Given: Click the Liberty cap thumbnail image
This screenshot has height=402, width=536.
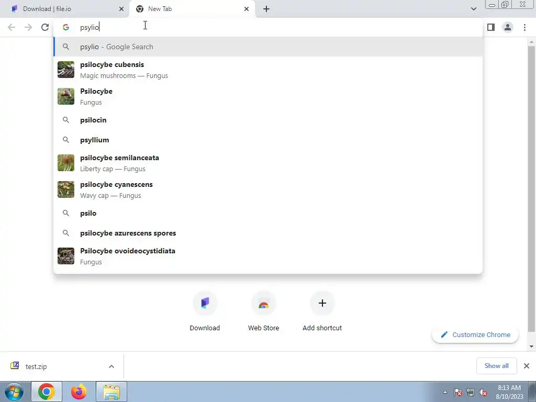Looking at the screenshot, I should [x=66, y=163].
